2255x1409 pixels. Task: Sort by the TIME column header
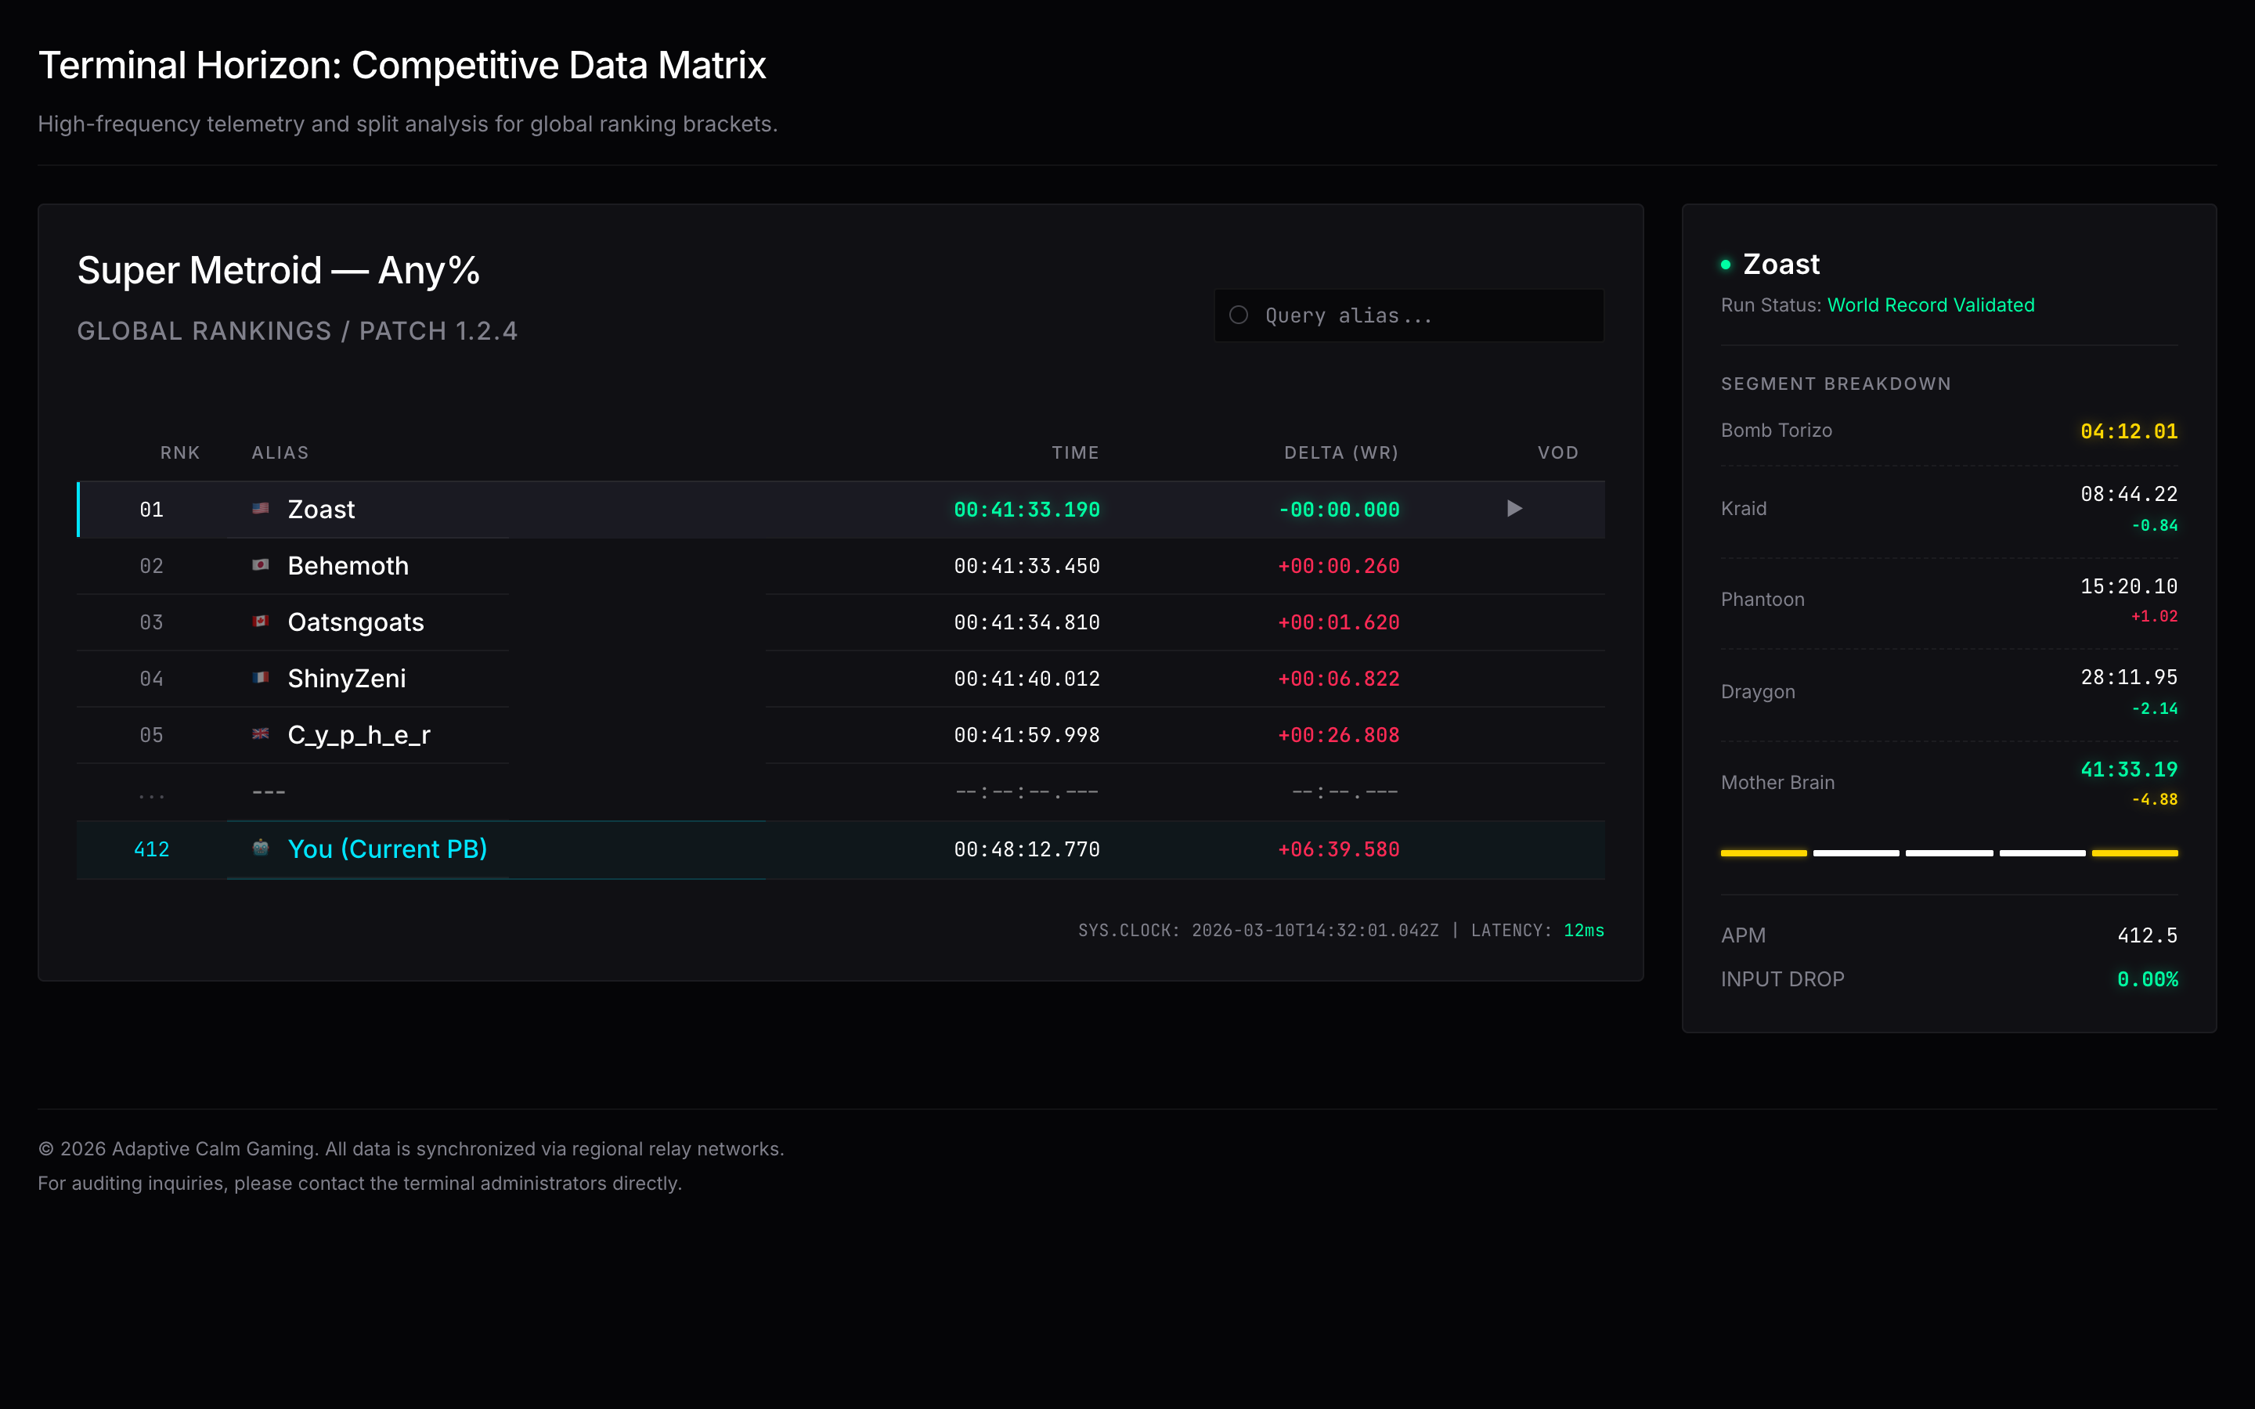1074,453
